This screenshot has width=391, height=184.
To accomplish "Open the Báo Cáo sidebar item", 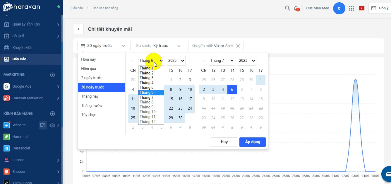I will [x=19, y=59].
